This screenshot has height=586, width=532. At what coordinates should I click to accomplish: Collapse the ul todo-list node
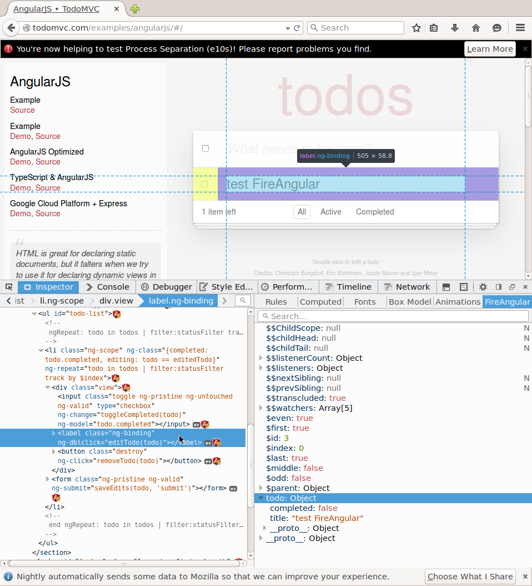click(x=34, y=314)
